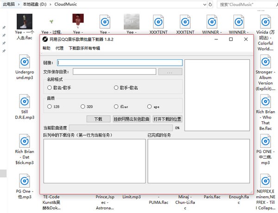Click into the 链接 input field
This screenshot has height=213, width=278.
(x=120, y=63)
